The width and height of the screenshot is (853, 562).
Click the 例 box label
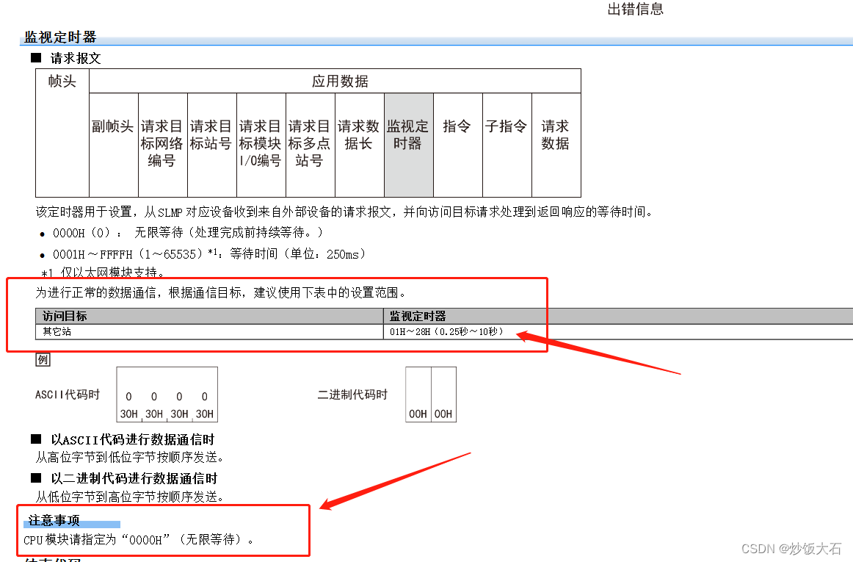pyautogui.click(x=43, y=360)
